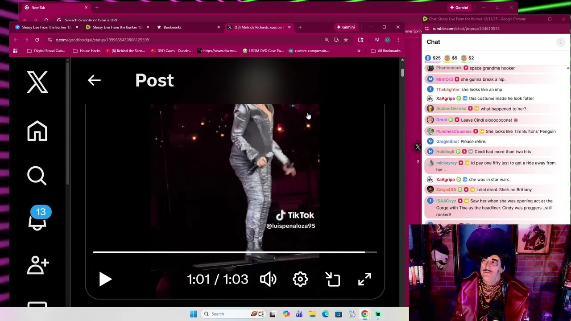Screen dimensions: 571x321
Task: Bookmark this page with the star icon
Action: click(346, 40)
